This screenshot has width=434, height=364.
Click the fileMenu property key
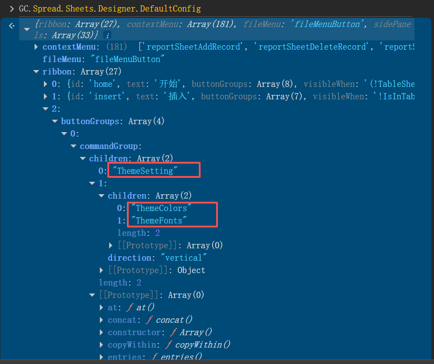[61, 59]
